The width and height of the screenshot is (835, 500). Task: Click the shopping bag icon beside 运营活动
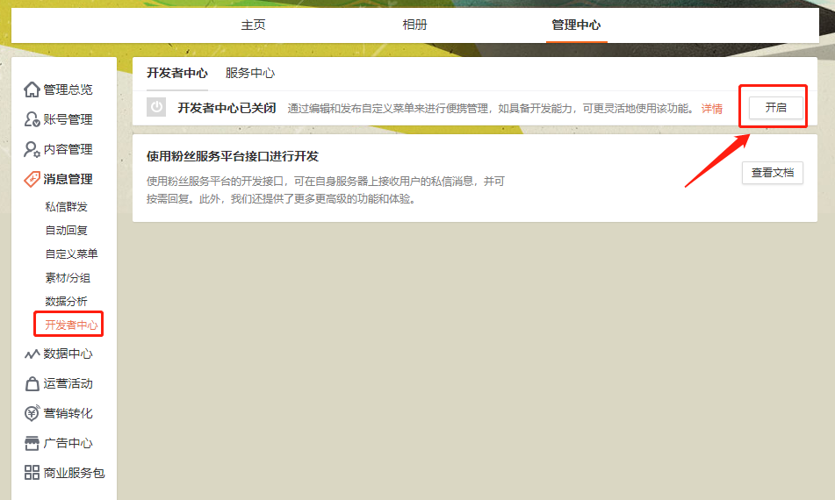click(32, 383)
